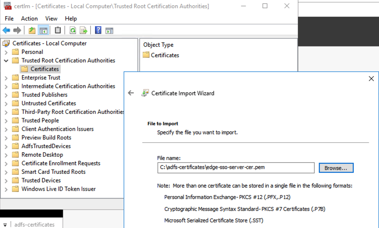Click the File name input field
The width and height of the screenshot is (379, 228).
coord(236,168)
